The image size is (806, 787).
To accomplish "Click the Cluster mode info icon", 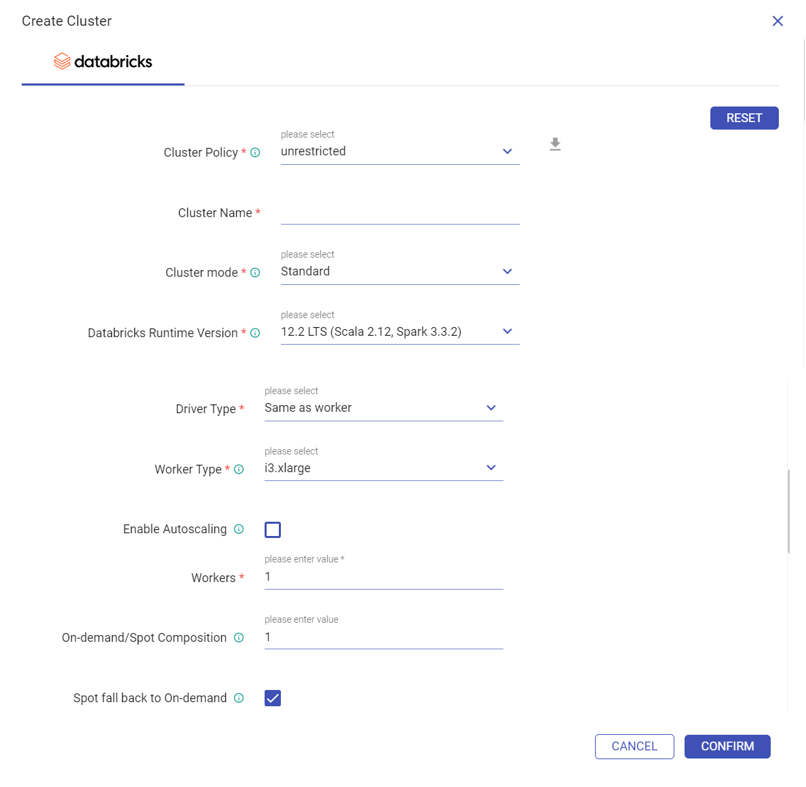I will (255, 273).
